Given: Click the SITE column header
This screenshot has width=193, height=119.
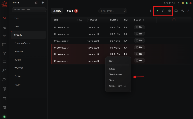Looking at the screenshot, I should point(56,20).
